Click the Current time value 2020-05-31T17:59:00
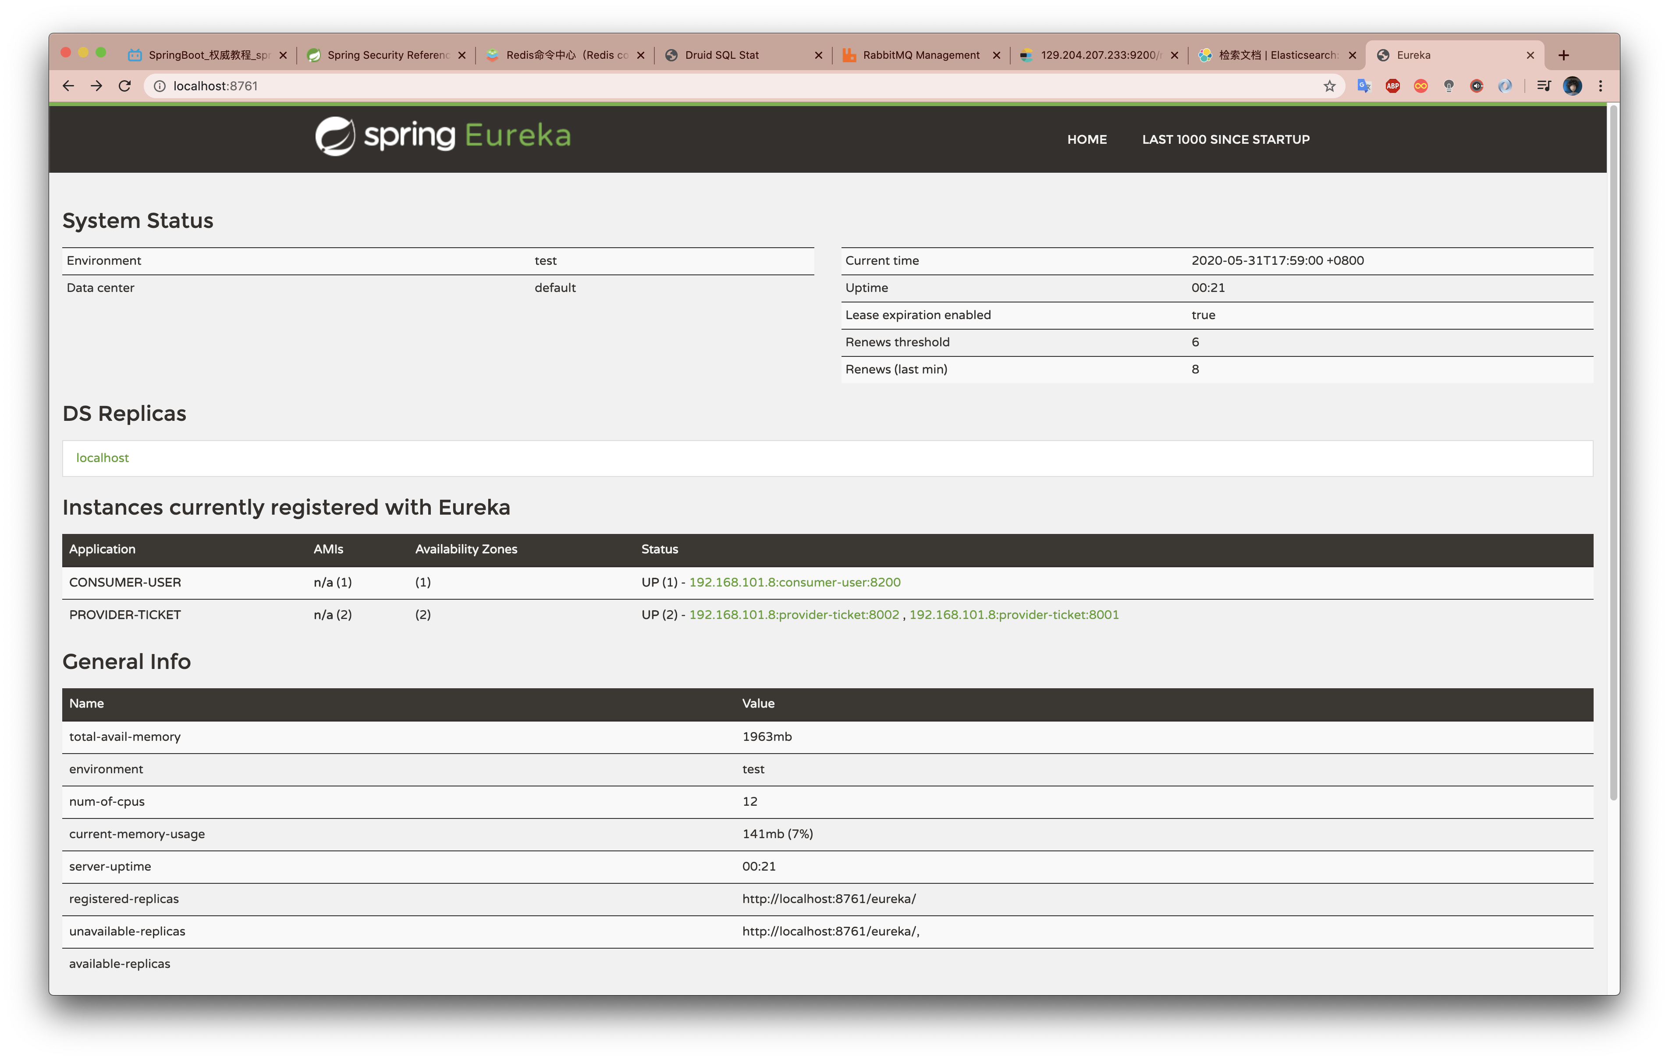 click(x=1278, y=261)
